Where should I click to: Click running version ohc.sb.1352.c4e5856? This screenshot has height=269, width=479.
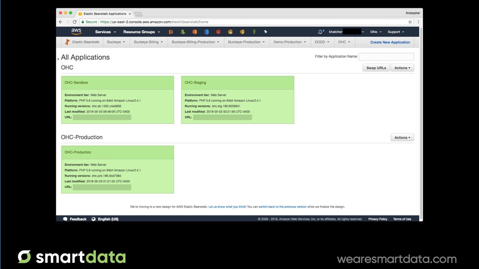point(106,106)
